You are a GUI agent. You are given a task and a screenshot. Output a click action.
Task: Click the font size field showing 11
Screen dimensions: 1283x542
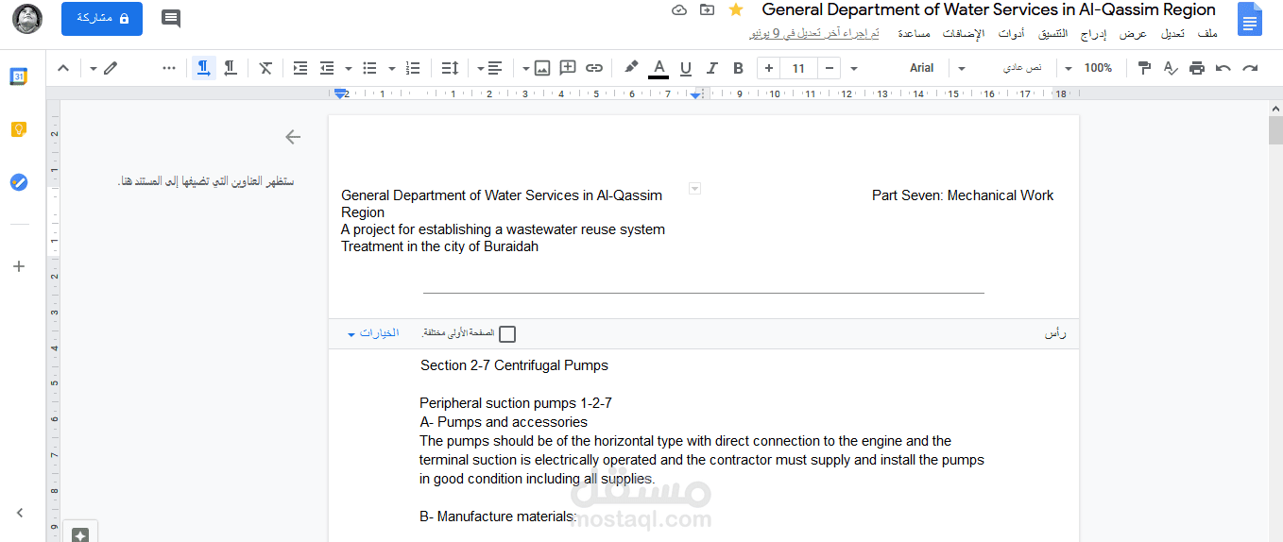(799, 68)
